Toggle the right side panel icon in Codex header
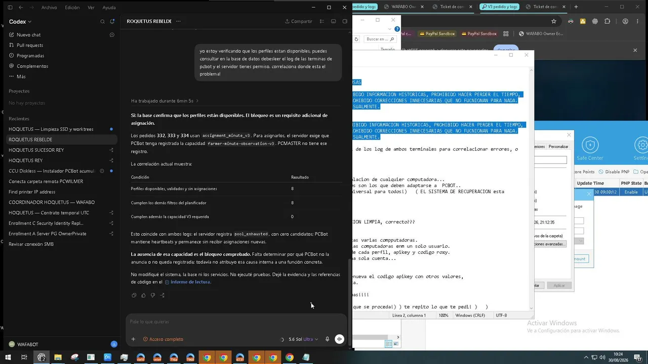The height and width of the screenshot is (364, 648). [x=345, y=21]
